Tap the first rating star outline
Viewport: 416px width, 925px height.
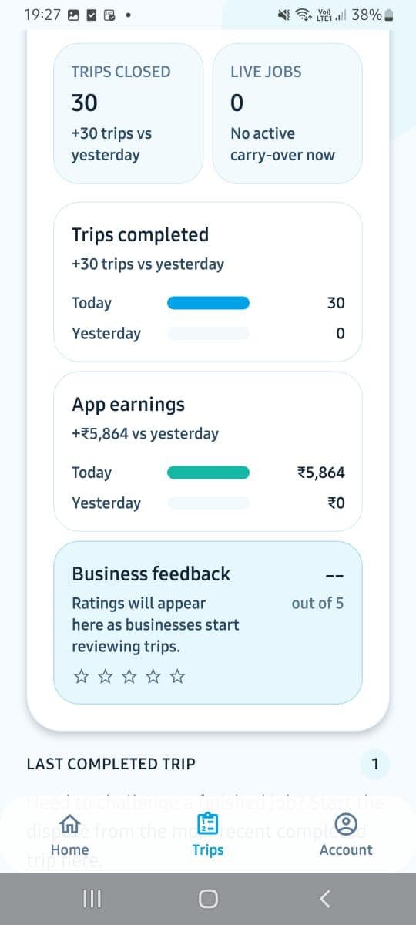pos(80,677)
